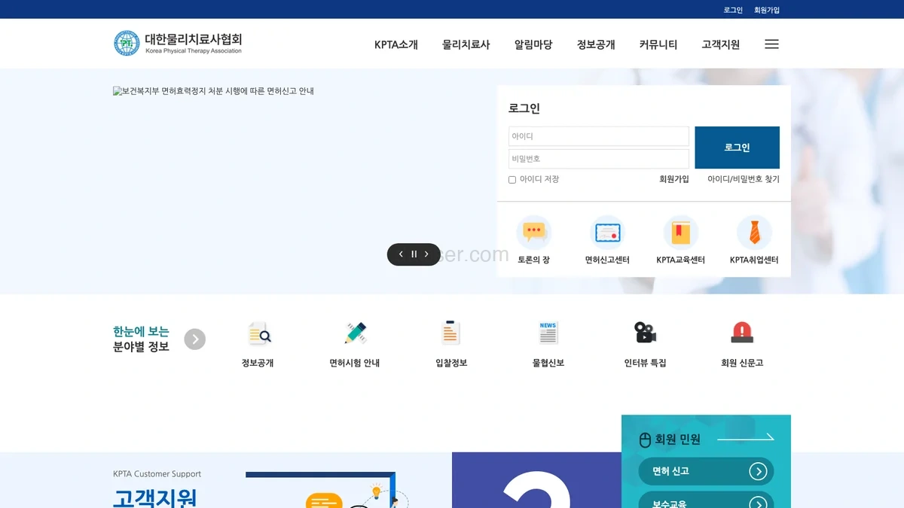
Task: Click the 회원 신문고 label
Action: tap(742, 363)
